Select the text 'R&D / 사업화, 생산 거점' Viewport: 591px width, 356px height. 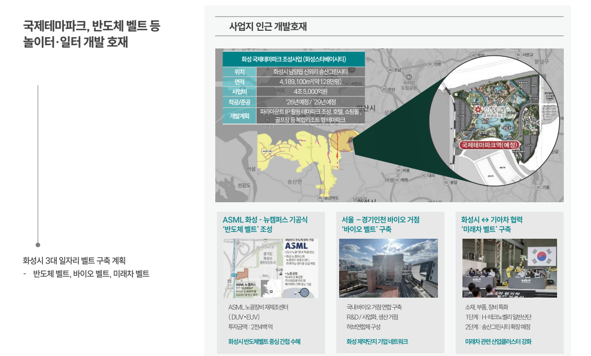click(x=372, y=317)
